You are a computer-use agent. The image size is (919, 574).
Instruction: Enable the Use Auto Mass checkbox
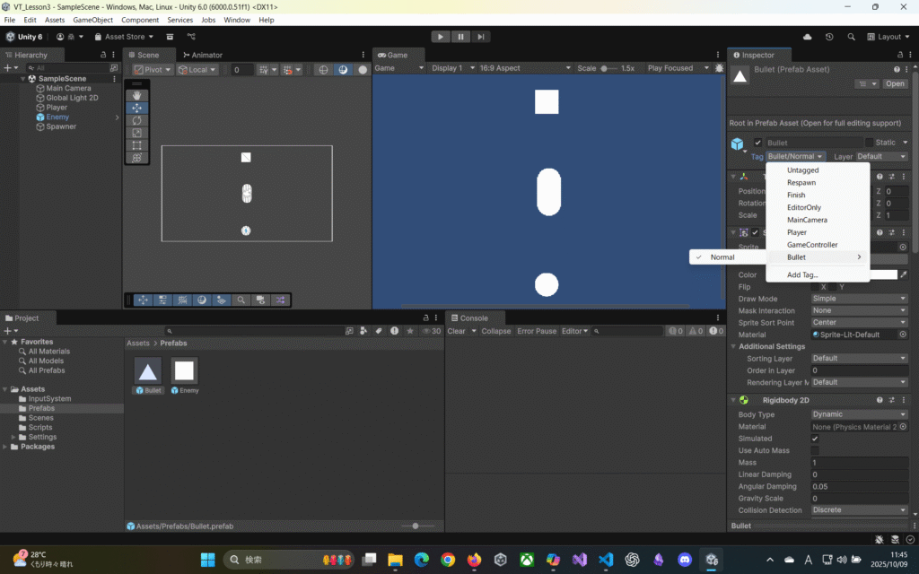[x=815, y=450]
